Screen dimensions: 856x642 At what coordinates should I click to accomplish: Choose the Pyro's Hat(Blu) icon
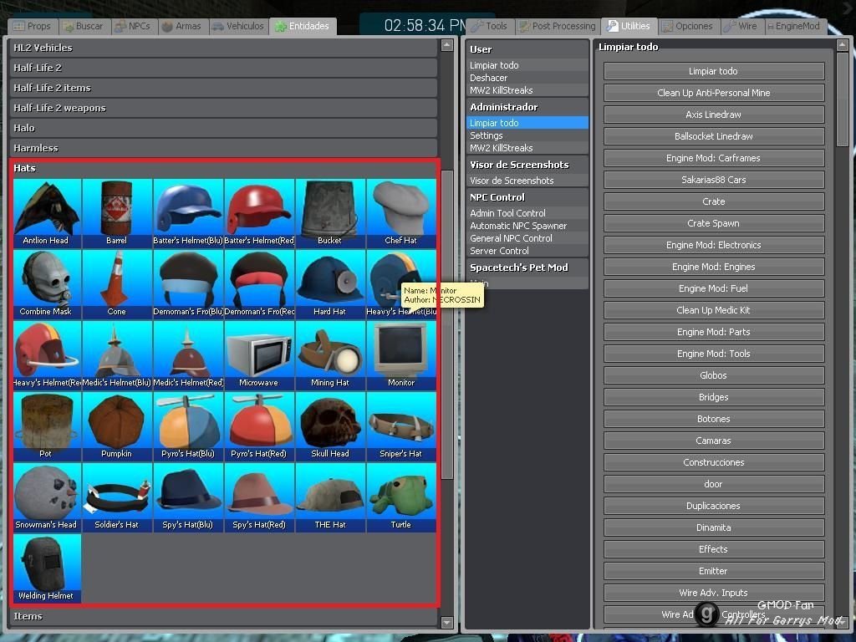click(188, 426)
